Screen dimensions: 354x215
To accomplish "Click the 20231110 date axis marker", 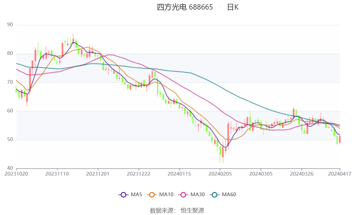I will 57,174.
